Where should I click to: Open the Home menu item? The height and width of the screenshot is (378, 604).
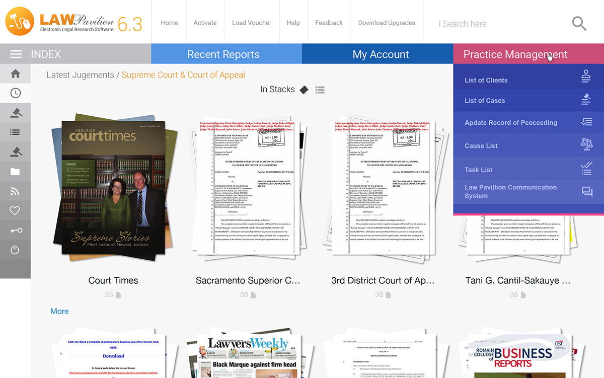169,23
